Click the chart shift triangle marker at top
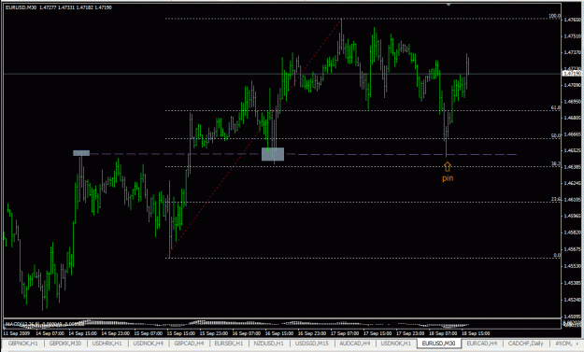 [x=449, y=5]
